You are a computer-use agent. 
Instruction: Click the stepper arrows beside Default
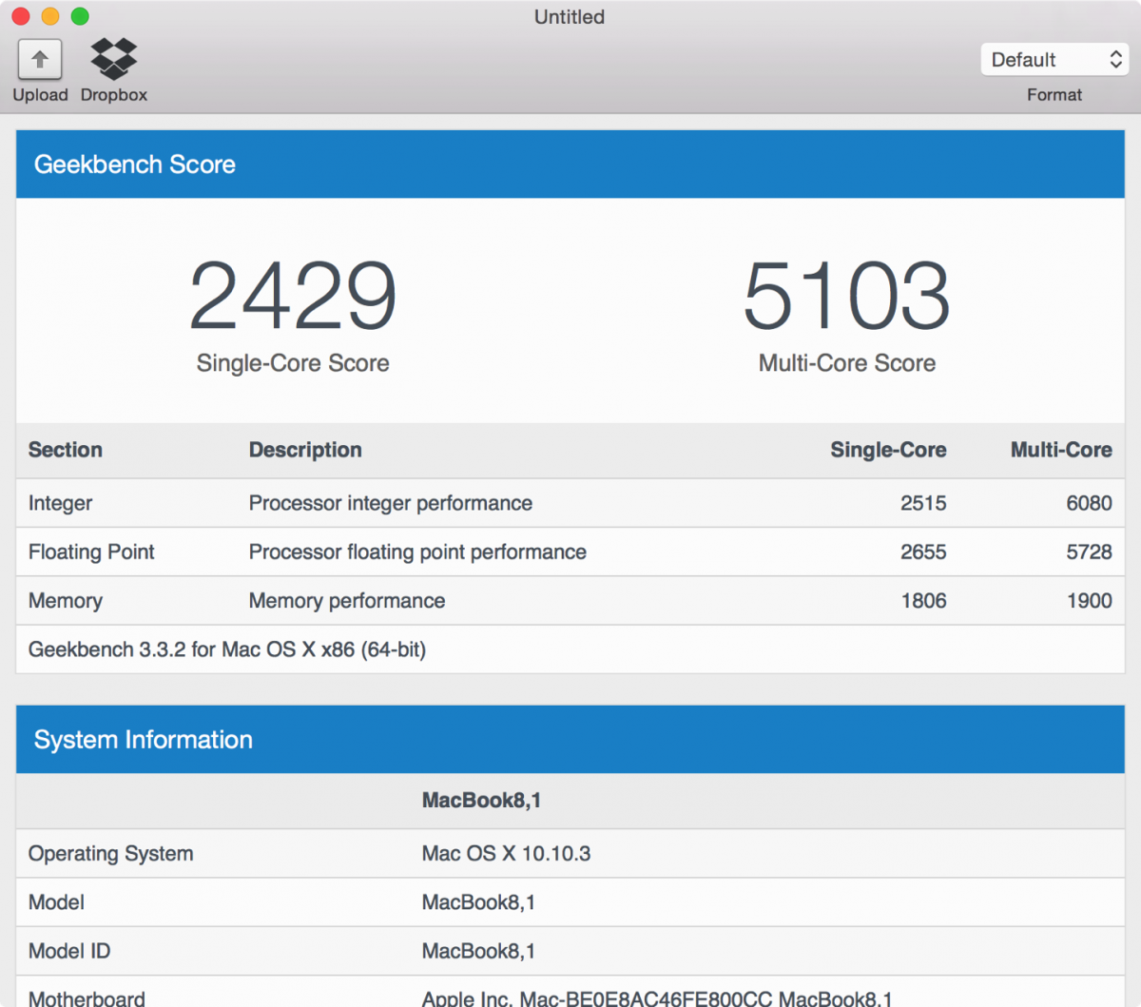pyautogui.click(x=1114, y=59)
